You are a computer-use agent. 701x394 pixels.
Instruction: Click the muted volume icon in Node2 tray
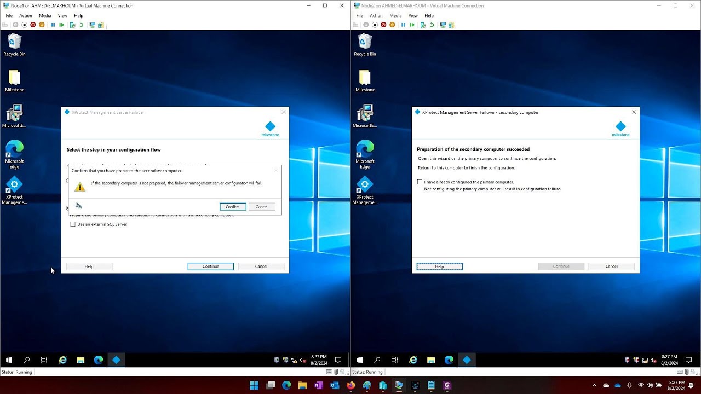click(654, 360)
